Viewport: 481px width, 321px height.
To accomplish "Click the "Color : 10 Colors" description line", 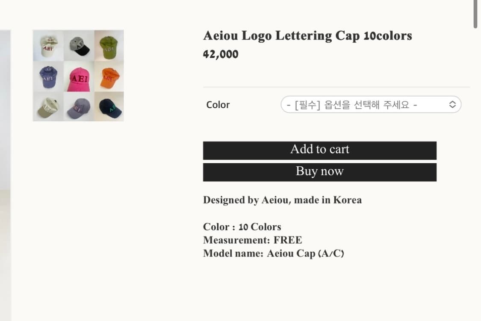I will 242,227.
